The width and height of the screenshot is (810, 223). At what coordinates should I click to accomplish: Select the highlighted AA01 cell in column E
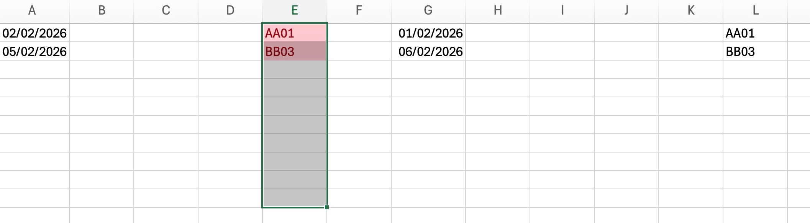(x=295, y=33)
